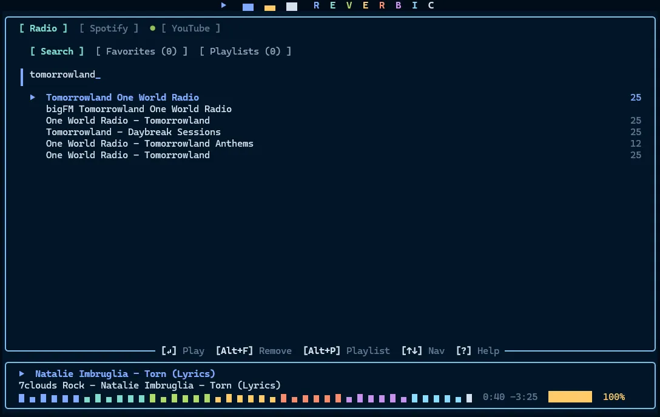
Task: Open the Search sub-tab
Action: click(57, 52)
